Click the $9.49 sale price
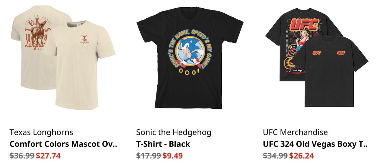Viewport: 380px width, 168px height. (x=173, y=156)
